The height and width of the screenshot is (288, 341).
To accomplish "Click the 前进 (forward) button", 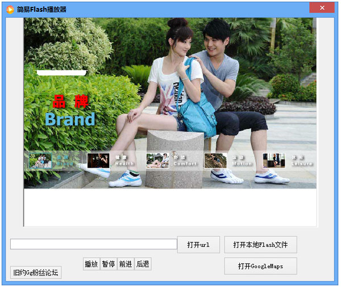I will [125, 264].
